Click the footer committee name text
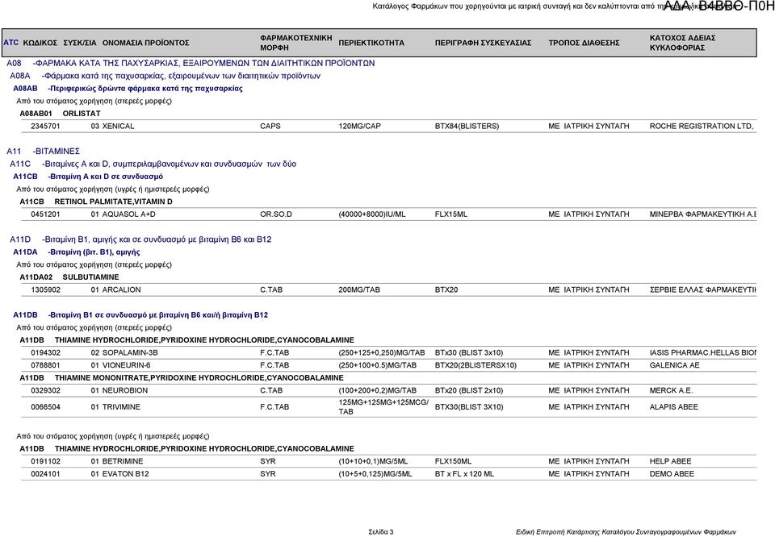The height and width of the screenshot is (537, 775). tap(626, 532)
